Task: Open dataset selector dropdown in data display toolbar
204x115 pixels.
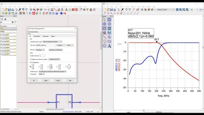Action: pyautogui.click(x=165, y=10)
